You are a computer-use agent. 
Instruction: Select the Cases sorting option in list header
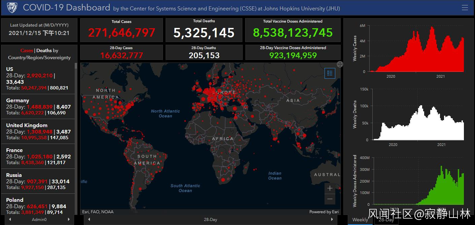coord(27,50)
